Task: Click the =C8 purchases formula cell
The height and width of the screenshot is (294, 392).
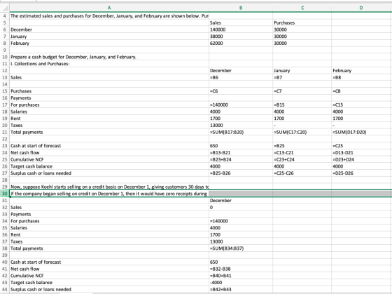Action: coord(361,91)
